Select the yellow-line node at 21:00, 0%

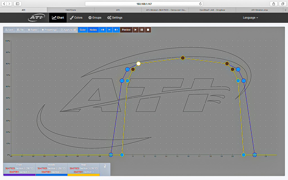pyautogui.click(x=244, y=155)
